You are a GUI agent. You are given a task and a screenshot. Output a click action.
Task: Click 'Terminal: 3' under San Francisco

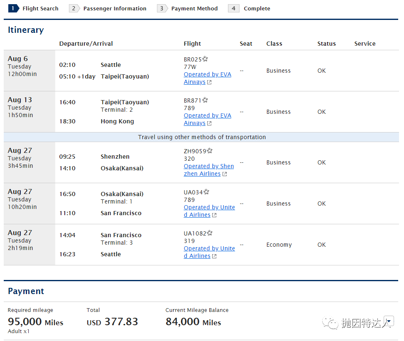pos(117,243)
